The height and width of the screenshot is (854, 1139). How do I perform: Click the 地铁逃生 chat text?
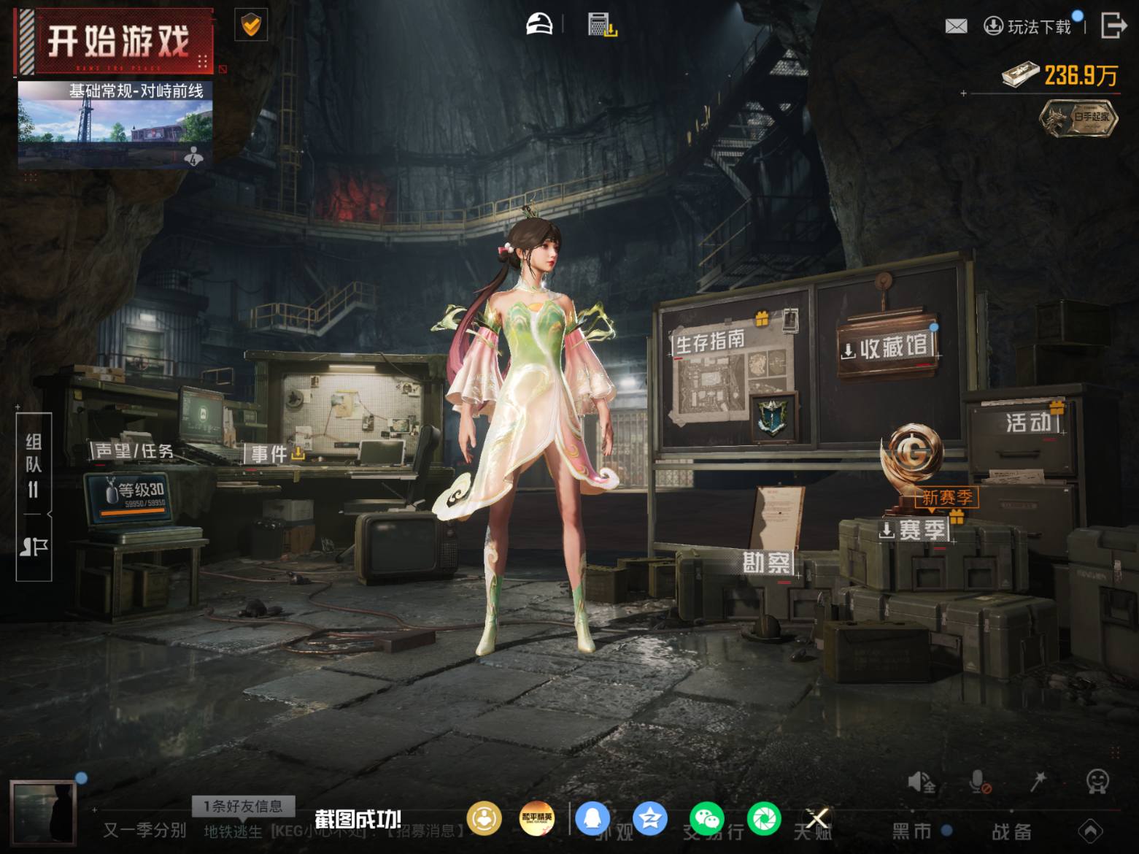[x=233, y=831]
